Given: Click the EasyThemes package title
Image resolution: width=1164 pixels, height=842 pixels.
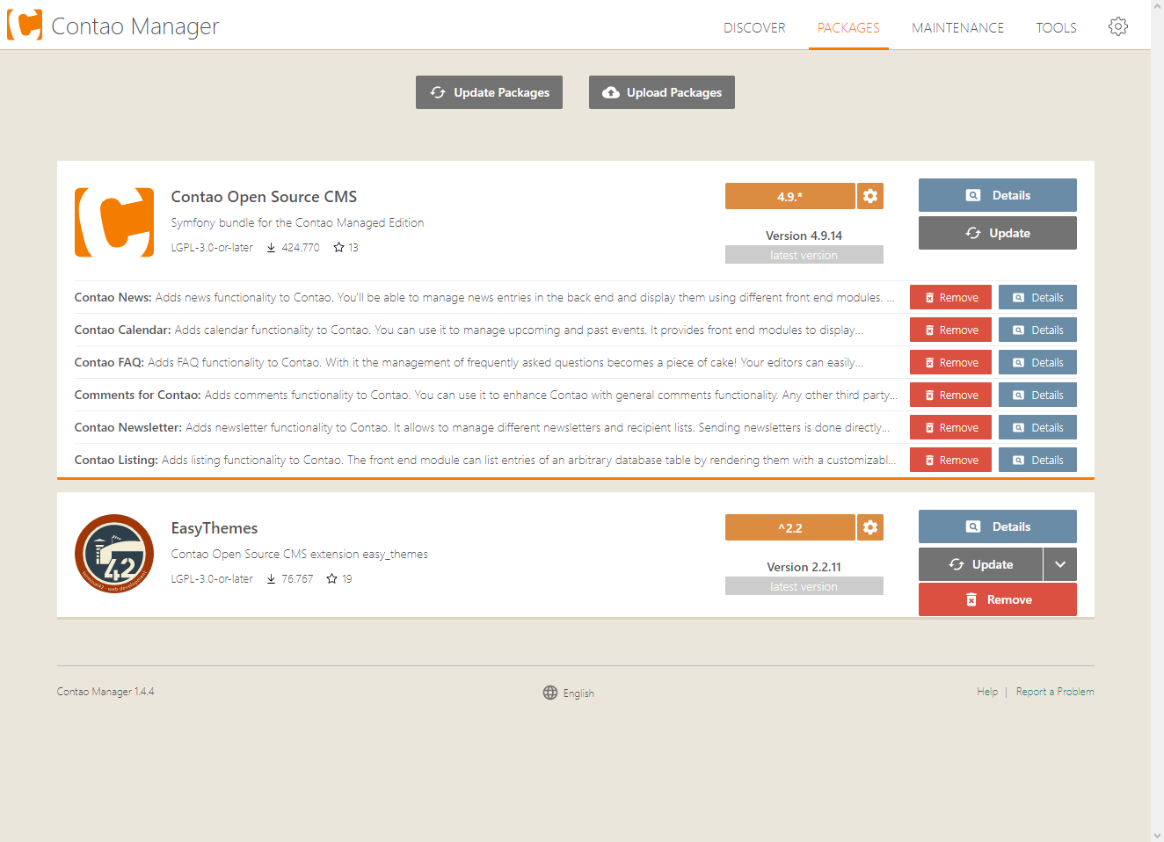Looking at the screenshot, I should [x=215, y=528].
